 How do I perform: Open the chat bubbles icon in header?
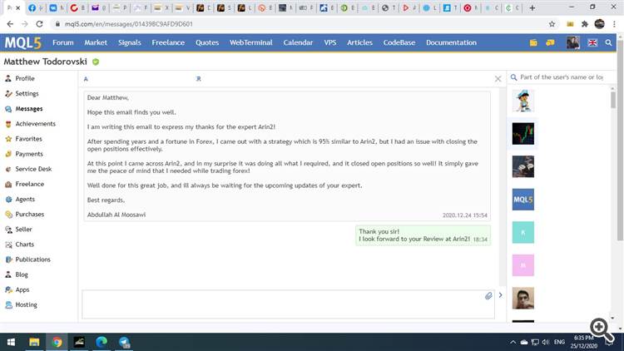[550, 42]
